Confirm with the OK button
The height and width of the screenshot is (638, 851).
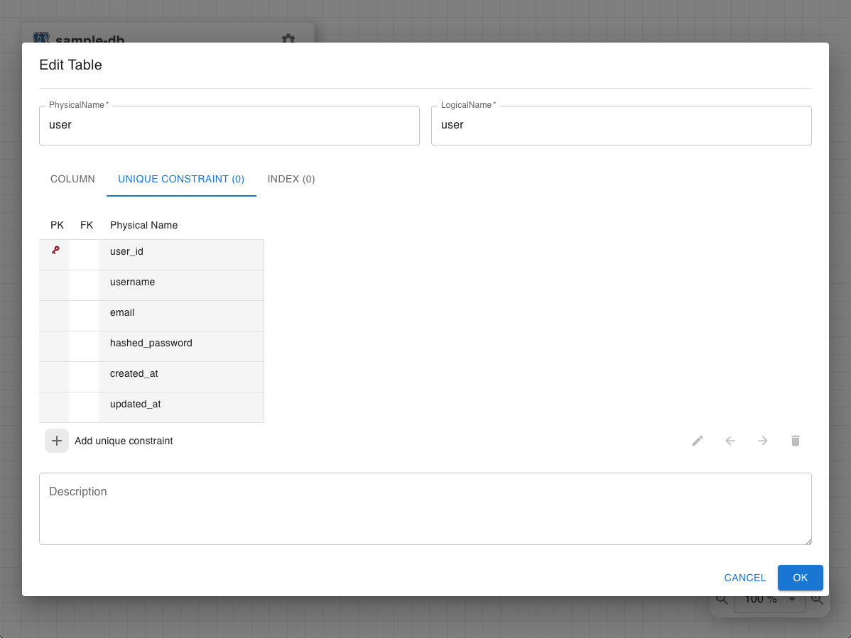click(800, 578)
